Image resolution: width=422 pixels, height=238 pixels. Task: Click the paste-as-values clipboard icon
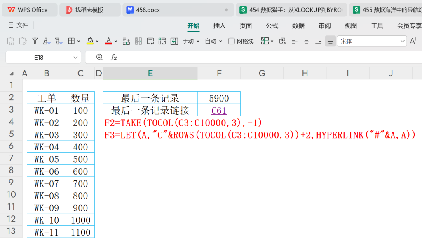pos(10,41)
